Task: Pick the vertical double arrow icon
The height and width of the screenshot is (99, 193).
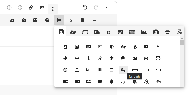Action: [89, 58]
